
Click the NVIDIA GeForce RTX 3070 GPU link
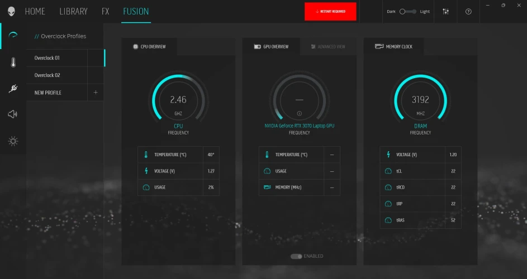(299, 126)
